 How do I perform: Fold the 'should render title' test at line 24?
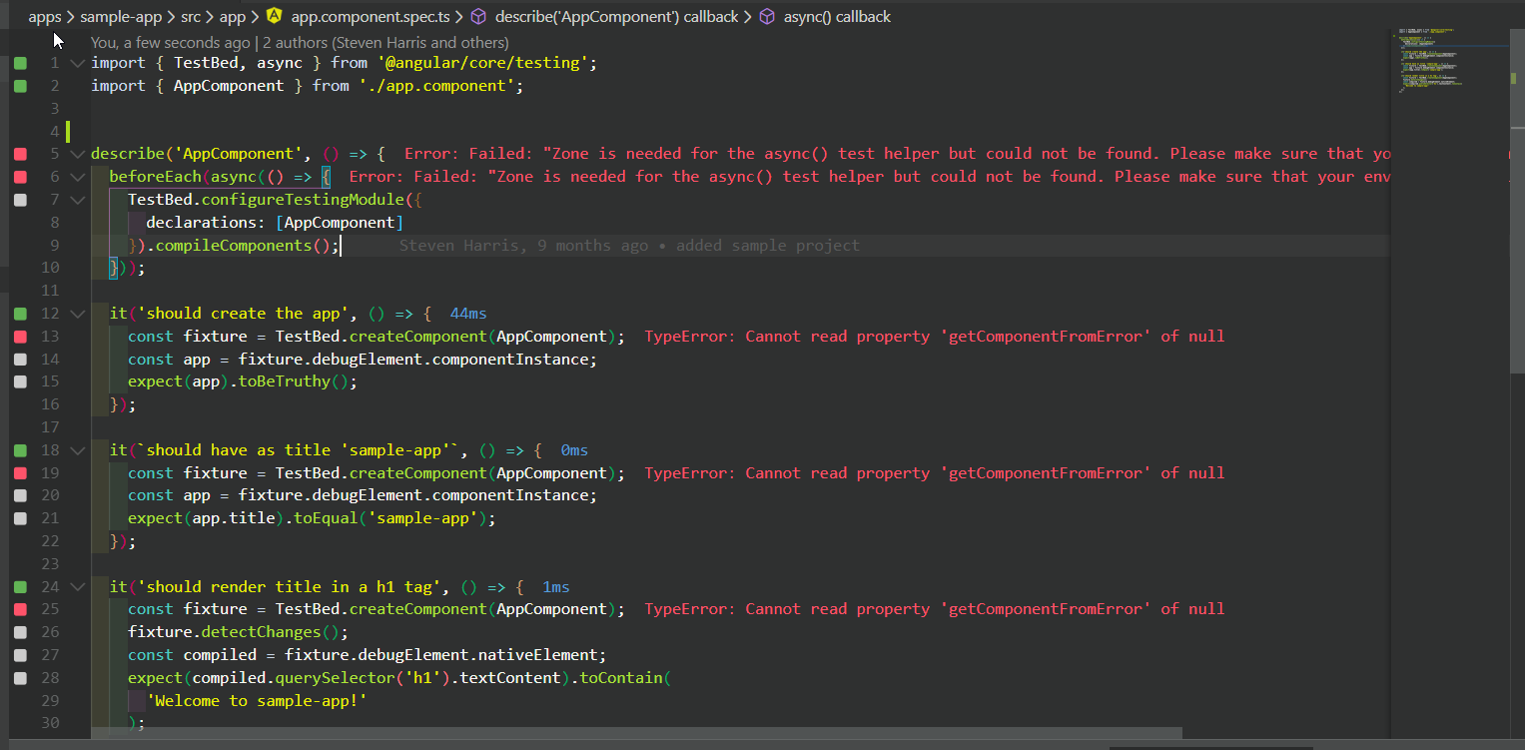[78, 587]
